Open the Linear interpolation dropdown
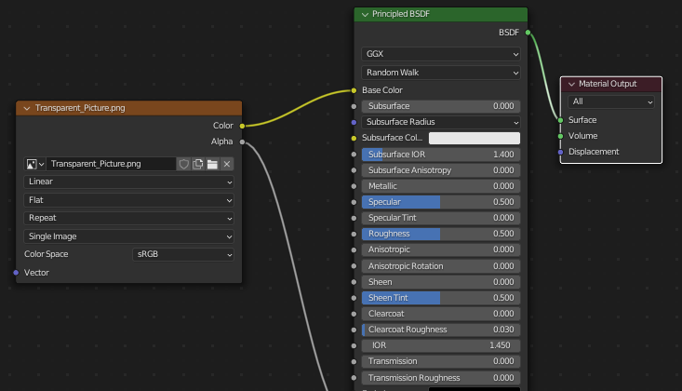682x391 pixels. click(128, 182)
